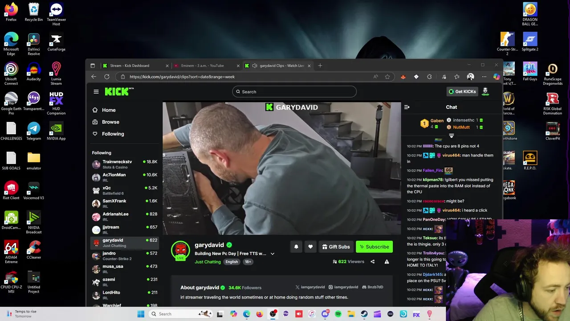Open the browser Favorites list icon
The image size is (570, 321).
457,77
